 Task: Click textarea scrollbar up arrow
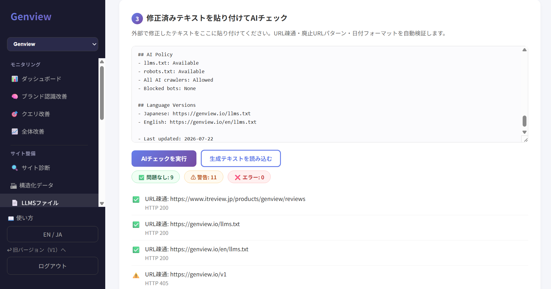click(524, 50)
